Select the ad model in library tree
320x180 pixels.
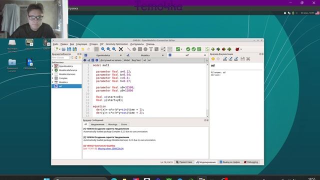[x=66, y=86]
